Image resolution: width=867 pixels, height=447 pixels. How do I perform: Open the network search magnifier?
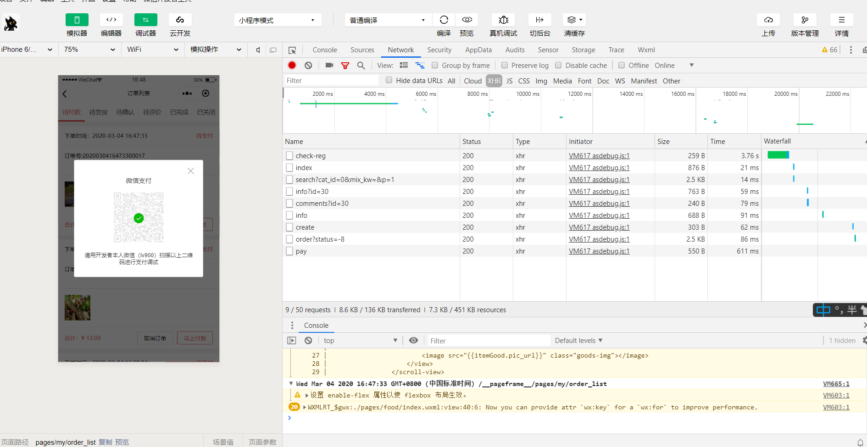361,65
